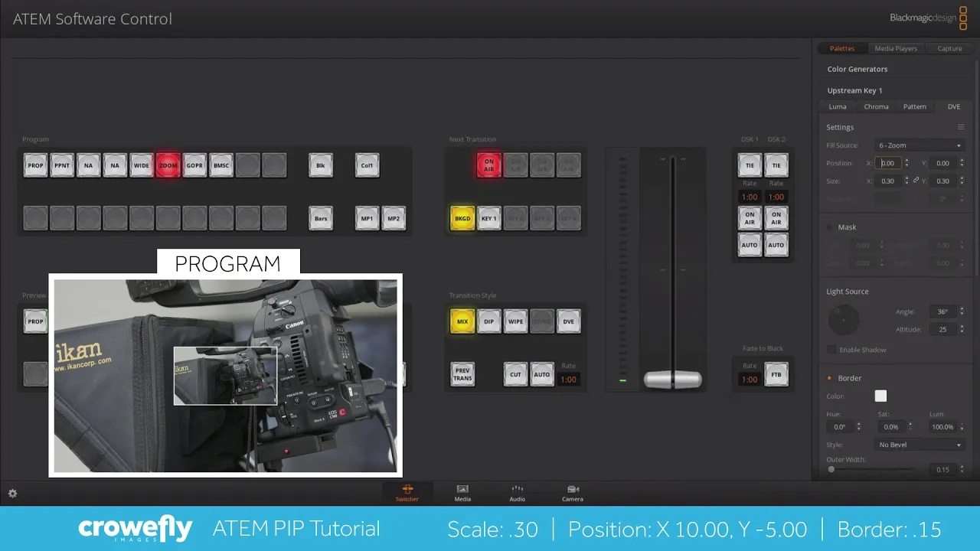Viewport: 980px width, 551px height.
Task: Select ZOOM on the Program bus
Action: (168, 165)
